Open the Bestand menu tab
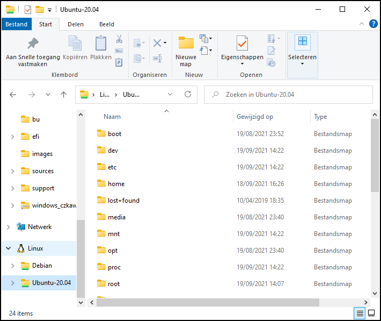381x321 pixels. click(17, 24)
